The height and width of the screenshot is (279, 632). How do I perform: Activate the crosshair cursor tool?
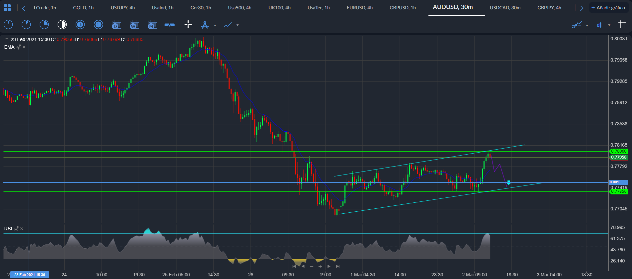click(188, 24)
